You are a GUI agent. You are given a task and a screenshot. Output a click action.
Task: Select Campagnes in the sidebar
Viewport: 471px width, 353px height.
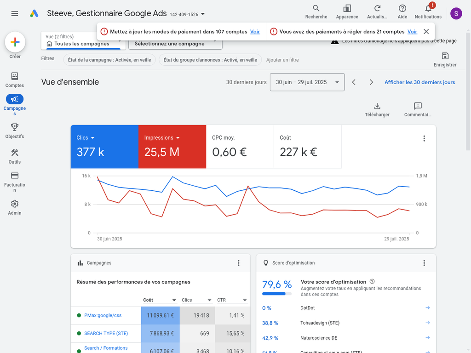14,105
